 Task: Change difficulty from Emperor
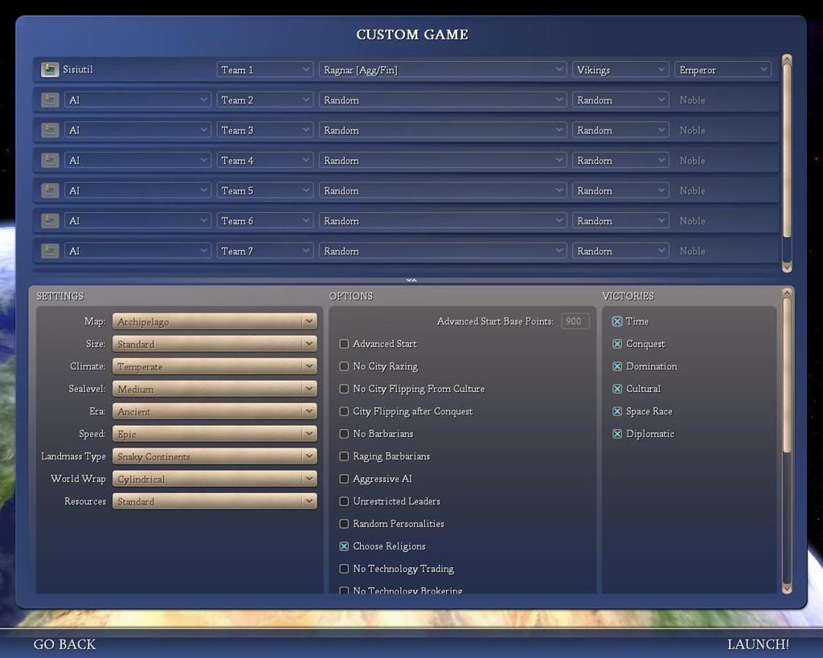(x=723, y=69)
